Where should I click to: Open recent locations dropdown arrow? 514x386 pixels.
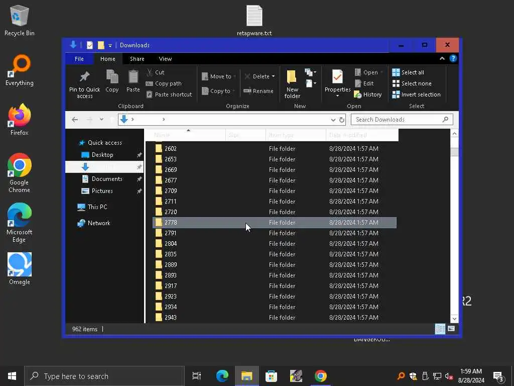coord(101,119)
